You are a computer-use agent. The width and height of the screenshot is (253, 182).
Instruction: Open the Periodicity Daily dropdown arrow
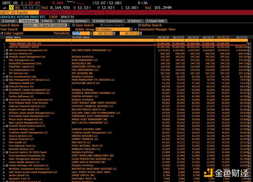92,33
